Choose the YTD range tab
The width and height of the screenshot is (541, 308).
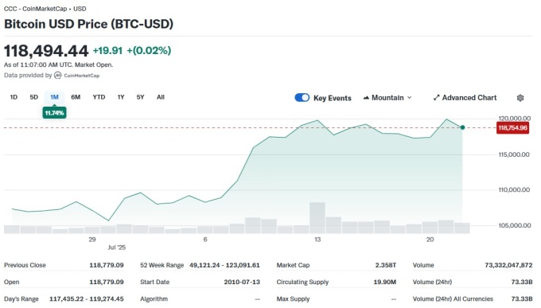(x=99, y=97)
